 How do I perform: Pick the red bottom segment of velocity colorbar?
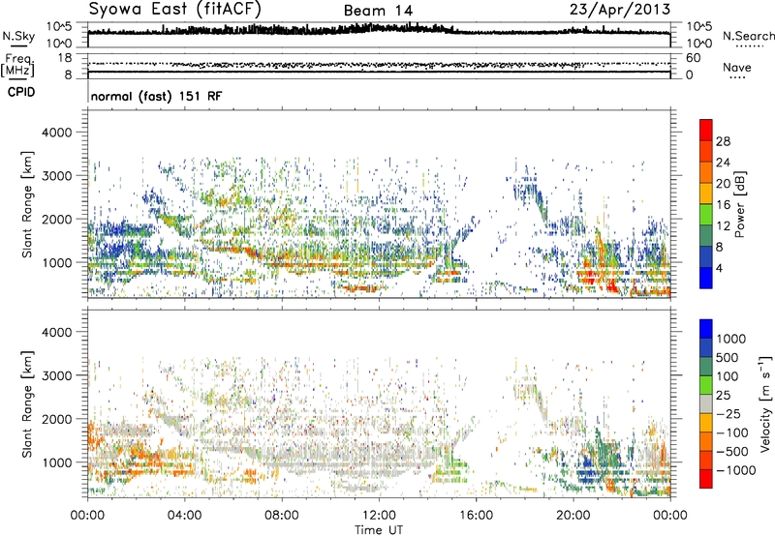[x=706, y=479]
